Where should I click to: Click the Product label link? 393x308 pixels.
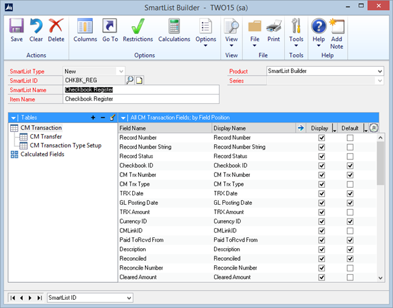(238, 71)
